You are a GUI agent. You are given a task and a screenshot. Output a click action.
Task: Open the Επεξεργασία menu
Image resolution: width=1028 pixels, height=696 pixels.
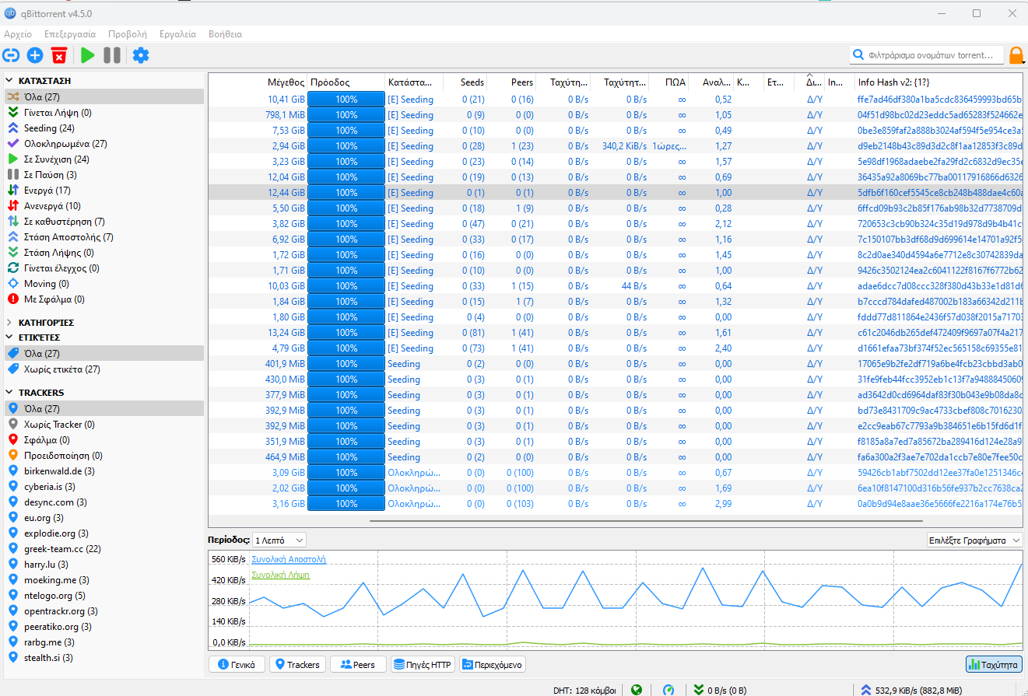(x=70, y=34)
